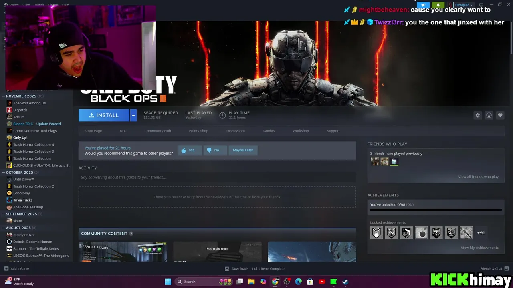513x288 pixels.
Task: Open File Explorer from the taskbar
Action: tap(251, 282)
